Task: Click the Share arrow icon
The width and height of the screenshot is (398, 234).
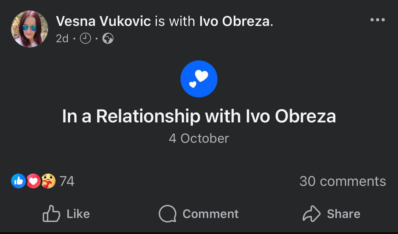Action: [312, 214]
